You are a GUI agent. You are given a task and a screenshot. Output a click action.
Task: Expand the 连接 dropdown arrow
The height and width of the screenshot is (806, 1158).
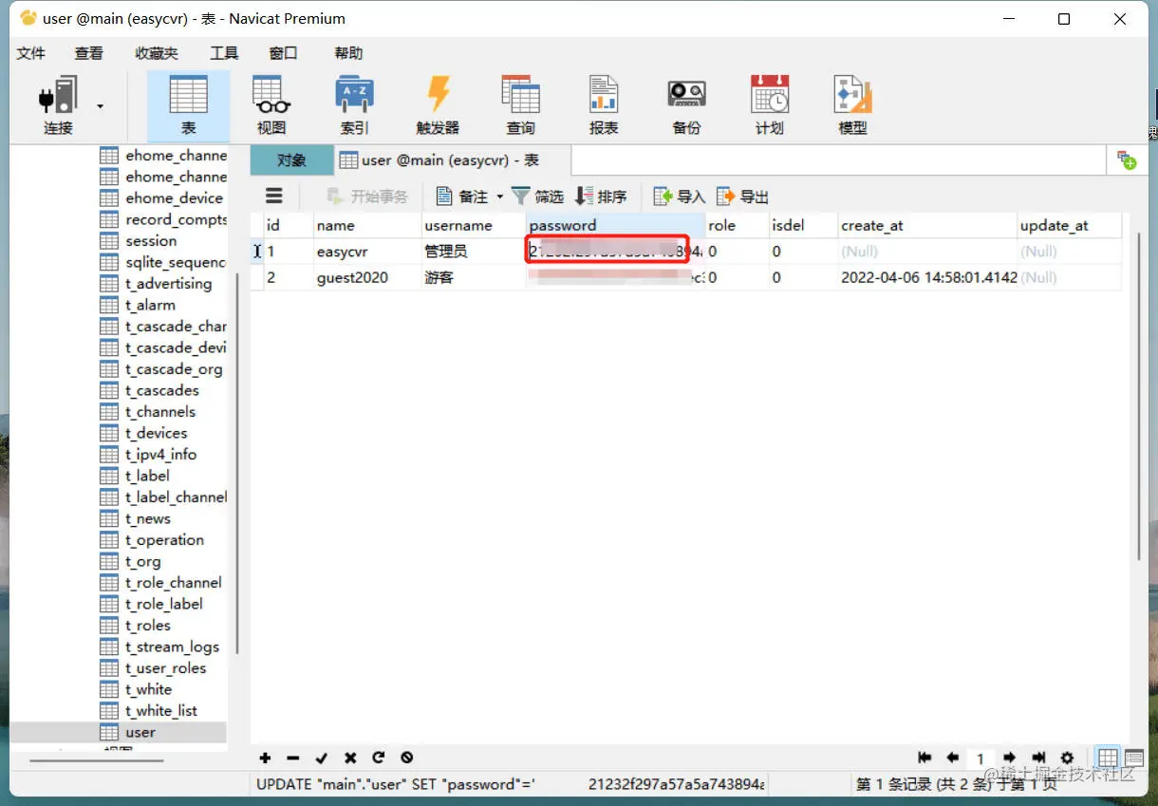click(x=101, y=106)
